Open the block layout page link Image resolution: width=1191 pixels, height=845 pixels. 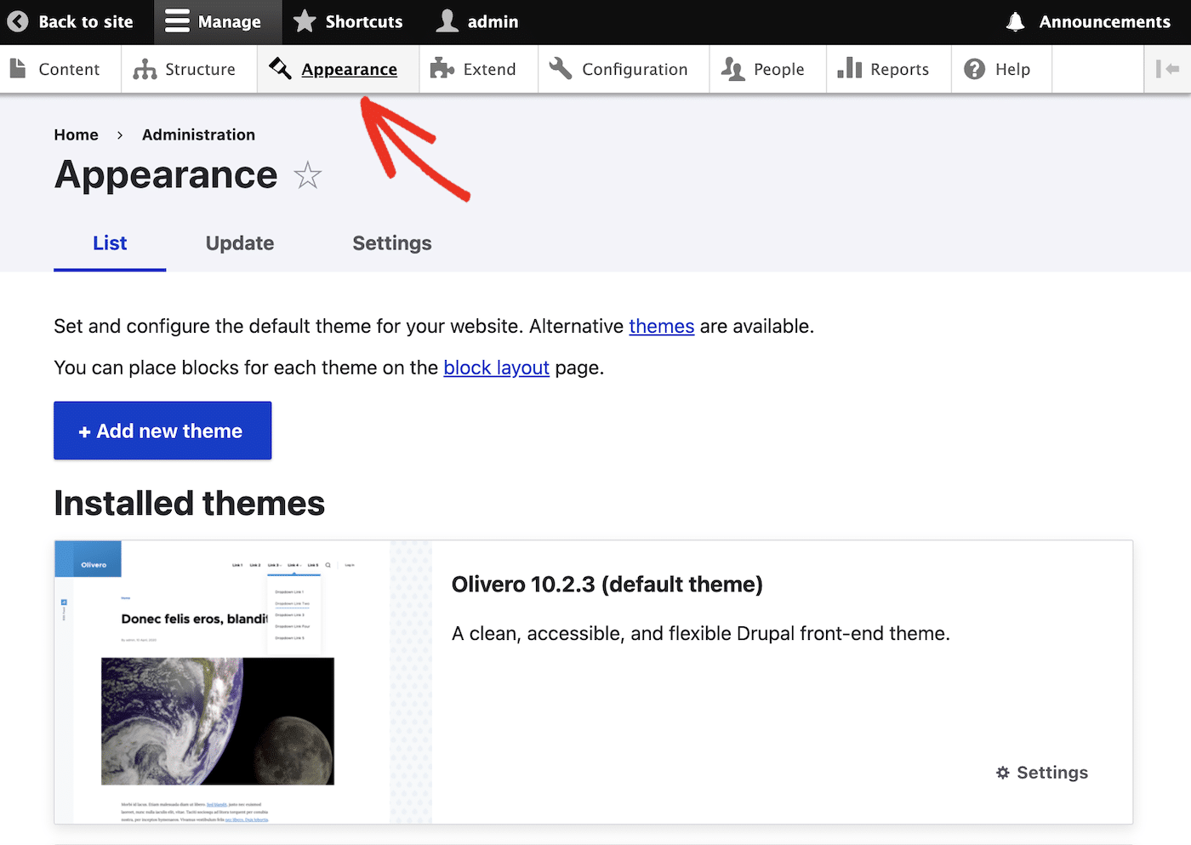496,368
